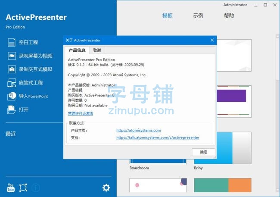Click the software simulation camera icon

pos(12,69)
